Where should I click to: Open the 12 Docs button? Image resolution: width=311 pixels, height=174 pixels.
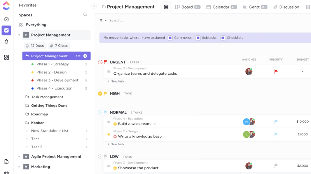[x=35, y=46]
